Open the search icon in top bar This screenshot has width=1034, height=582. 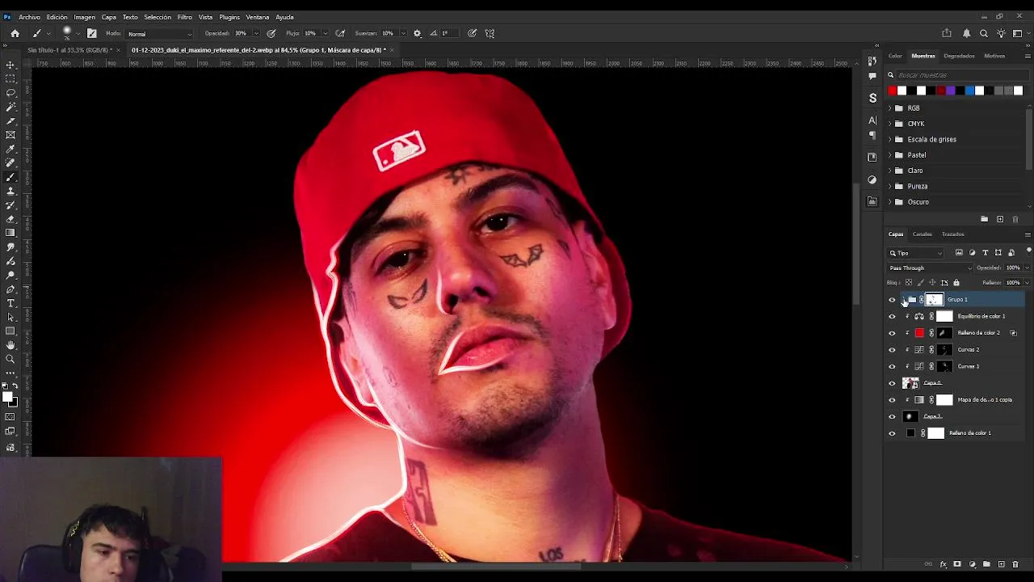coord(983,33)
